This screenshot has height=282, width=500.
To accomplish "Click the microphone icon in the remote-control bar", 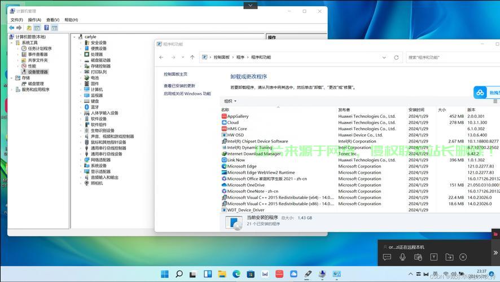I will [x=403, y=257].
